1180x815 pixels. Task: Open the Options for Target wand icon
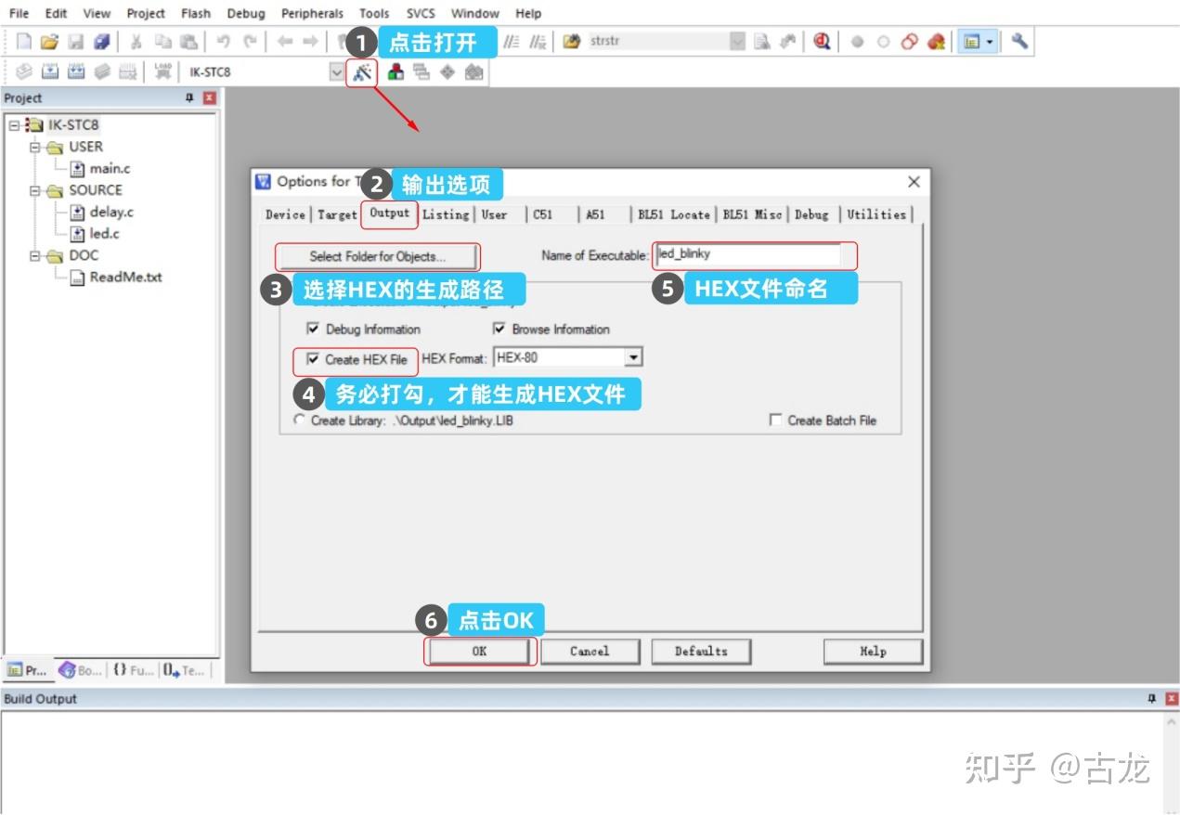click(x=362, y=71)
